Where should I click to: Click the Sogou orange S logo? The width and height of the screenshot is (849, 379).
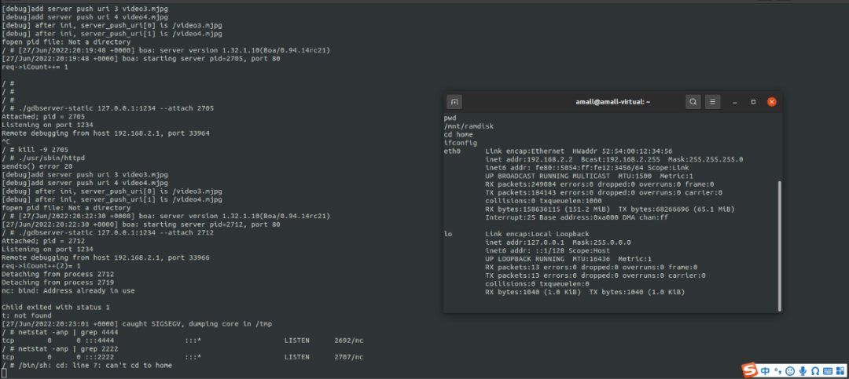pyautogui.click(x=749, y=370)
